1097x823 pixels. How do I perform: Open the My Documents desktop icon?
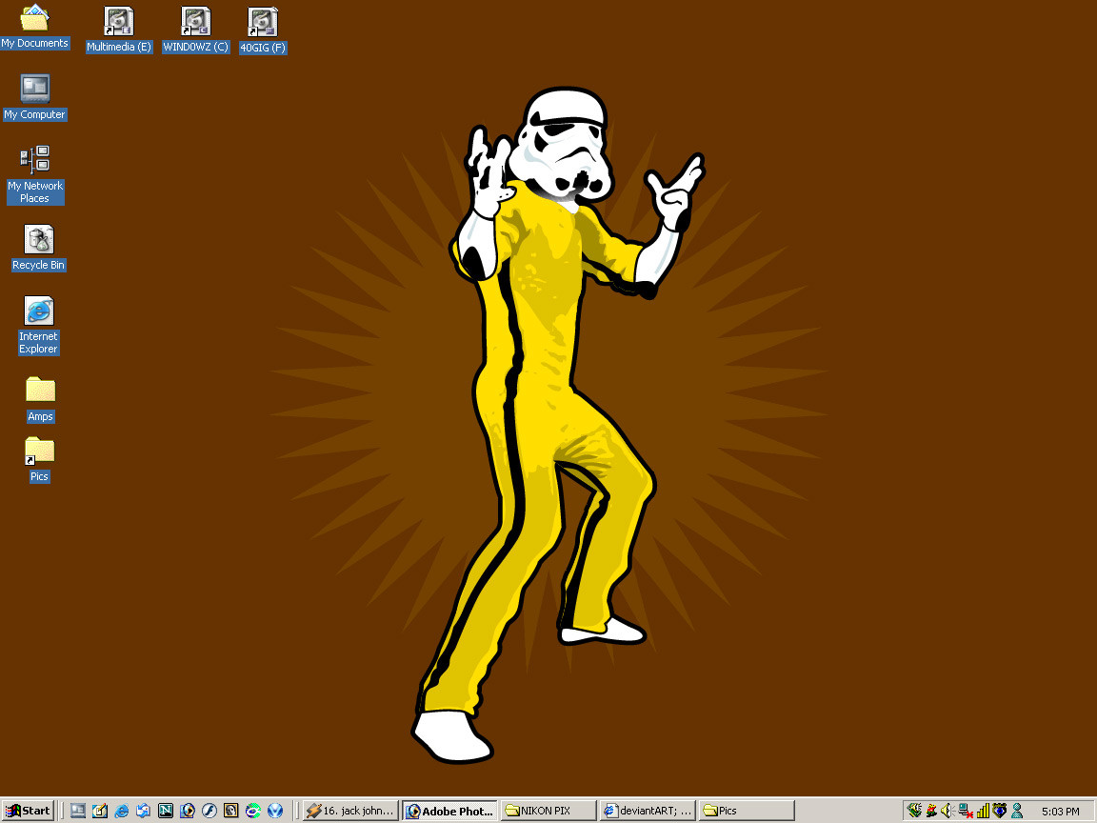tap(34, 26)
